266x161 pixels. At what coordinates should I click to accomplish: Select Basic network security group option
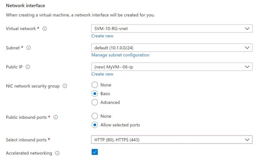click(x=95, y=94)
